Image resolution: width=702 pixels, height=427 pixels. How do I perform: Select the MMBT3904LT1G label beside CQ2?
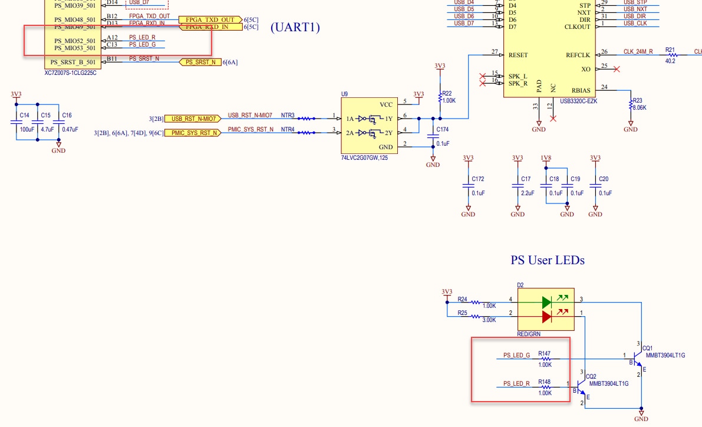tap(609, 383)
